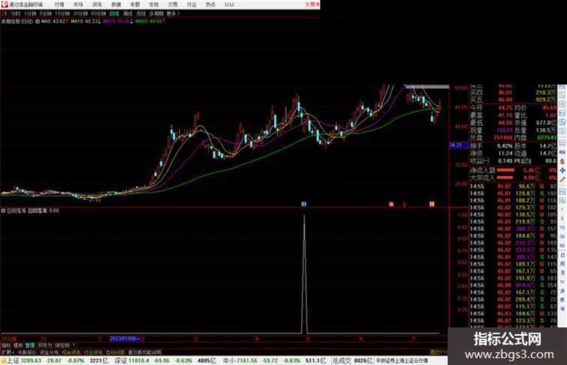Open the 资讯 menu
The height and width of the screenshot is (365, 567).
coord(97,4)
